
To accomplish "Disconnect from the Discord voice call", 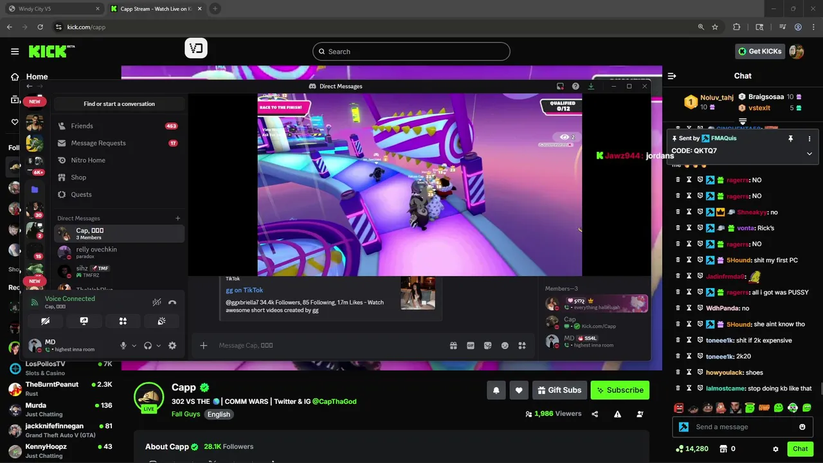I will coord(172,302).
